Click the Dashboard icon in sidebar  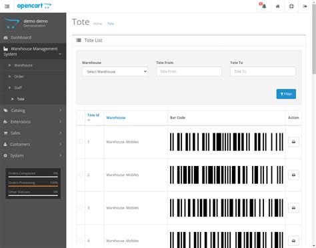tap(6, 37)
